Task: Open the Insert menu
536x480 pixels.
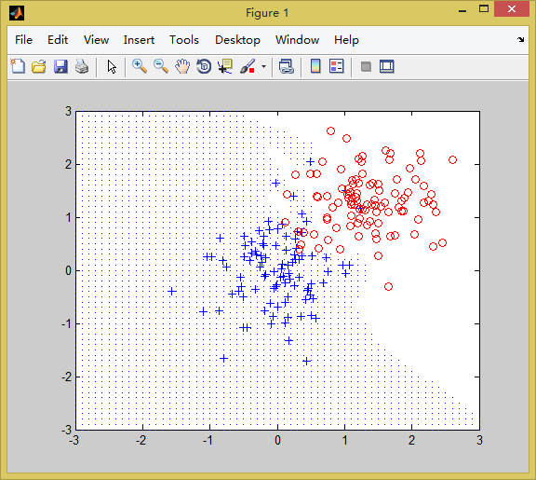Action: coord(139,40)
